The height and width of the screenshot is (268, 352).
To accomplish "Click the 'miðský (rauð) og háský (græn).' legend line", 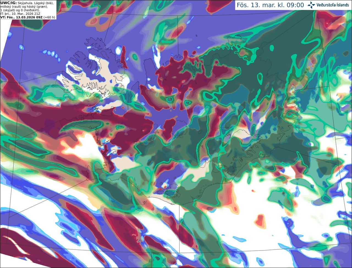I will click(24, 7).
